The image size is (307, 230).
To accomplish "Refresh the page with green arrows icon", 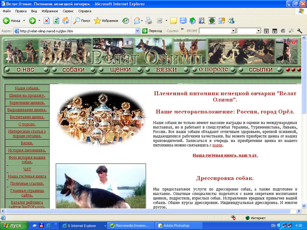I will click(56, 21).
